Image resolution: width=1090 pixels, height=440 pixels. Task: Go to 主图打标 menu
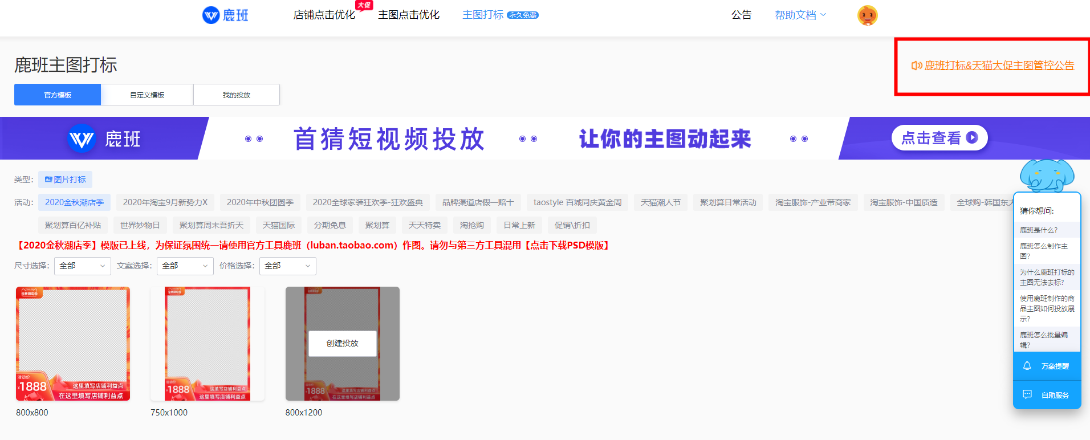coord(483,15)
